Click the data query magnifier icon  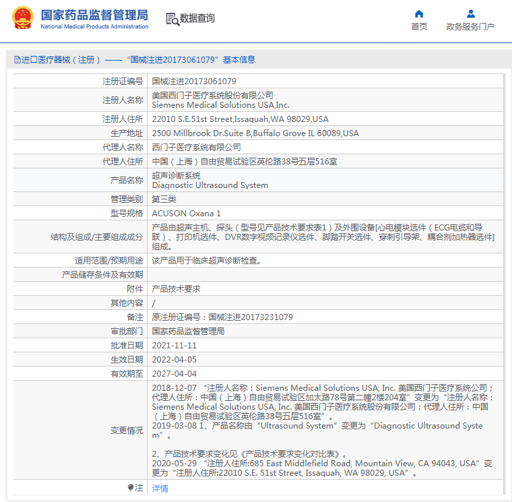(x=172, y=19)
